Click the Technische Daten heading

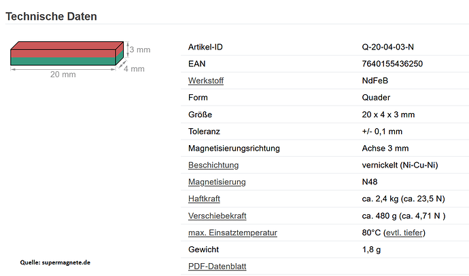tap(51, 16)
